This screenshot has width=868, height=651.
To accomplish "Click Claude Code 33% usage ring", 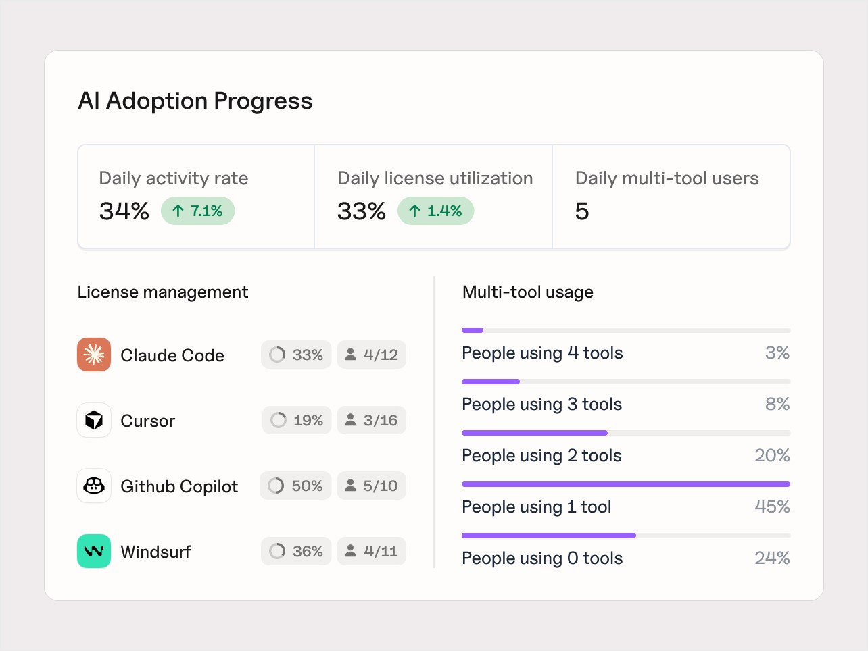I will click(x=277, y=355).
